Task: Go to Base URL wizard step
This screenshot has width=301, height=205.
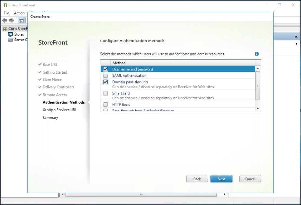Action: (x=50, y=65)
